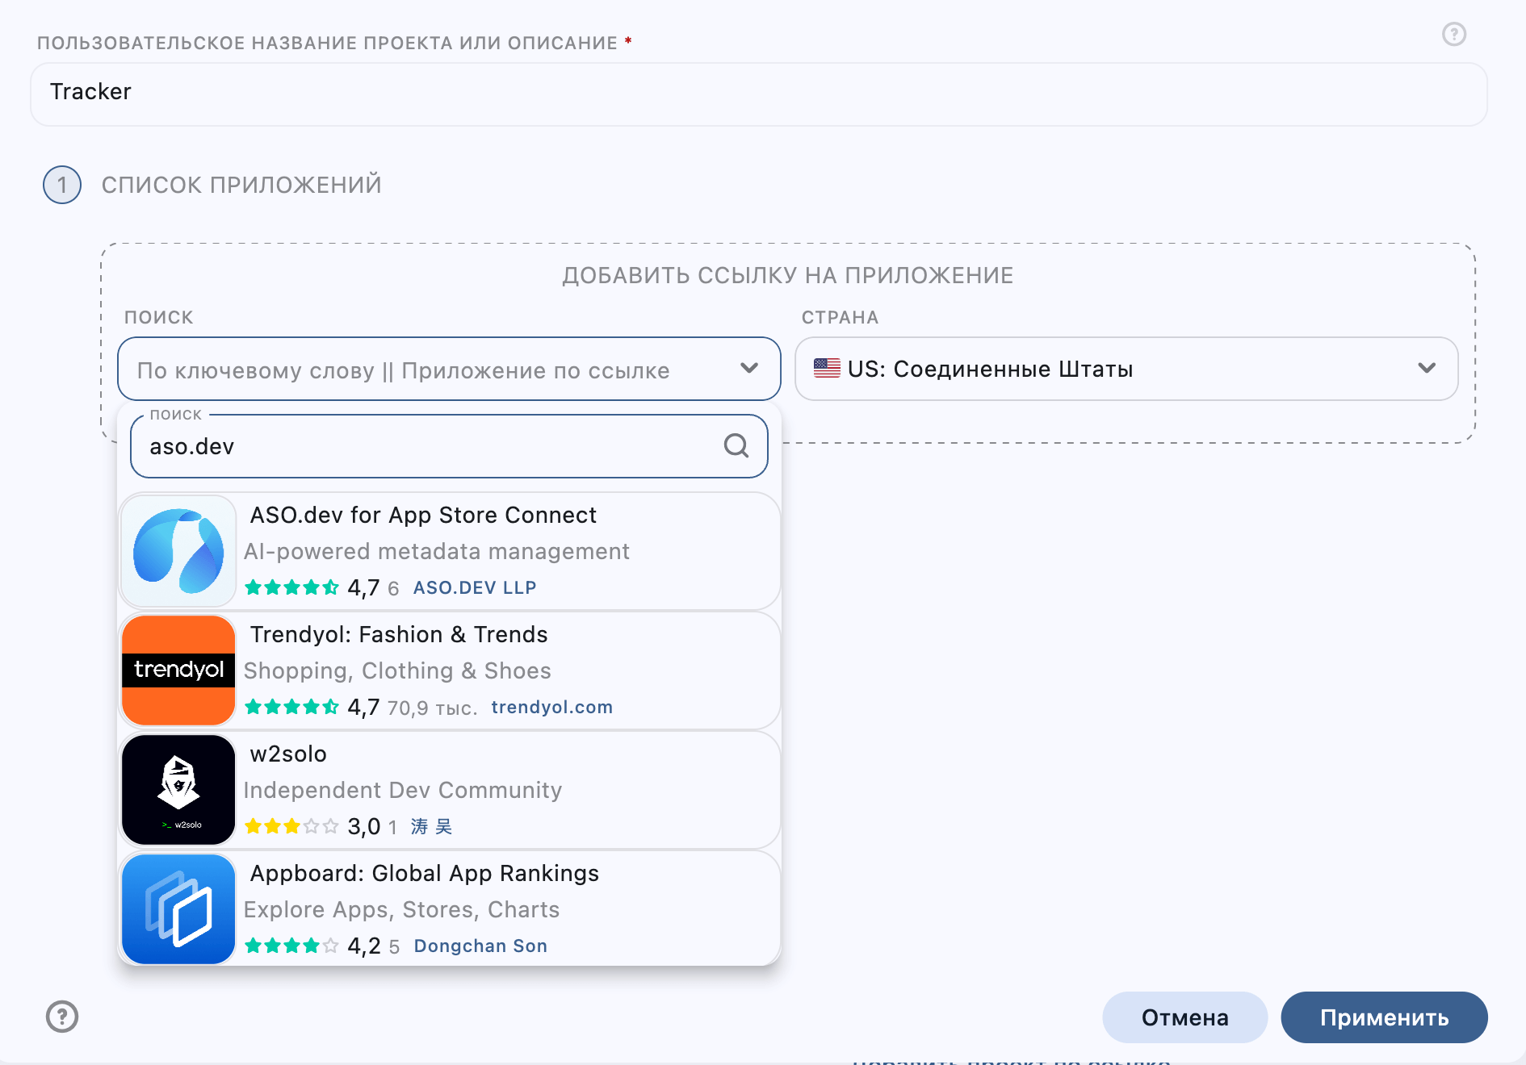Click AI-powered metadata management subtitle

click(436, 551)
